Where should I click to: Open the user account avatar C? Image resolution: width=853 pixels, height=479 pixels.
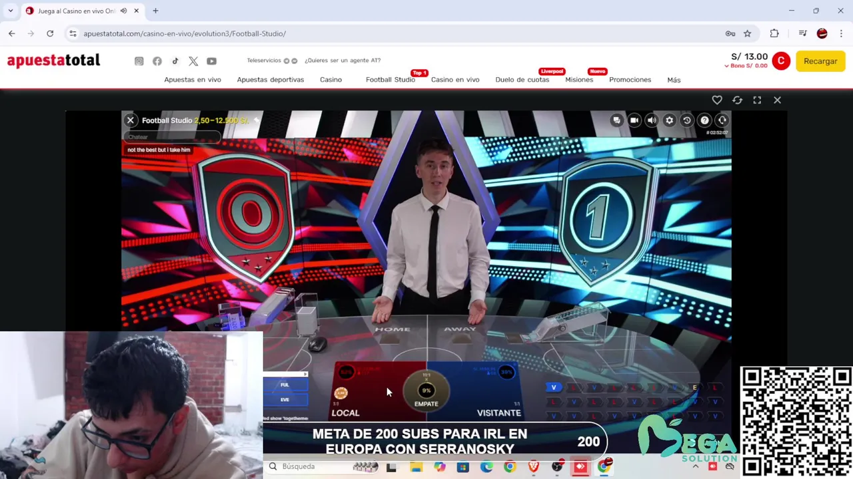click(x=781, y=61)
